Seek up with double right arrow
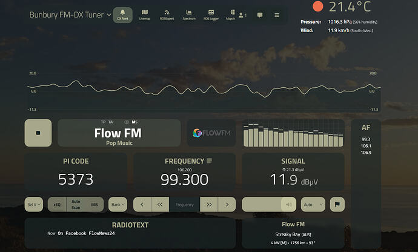The image size is (418, 252). [x=209, y=205]
